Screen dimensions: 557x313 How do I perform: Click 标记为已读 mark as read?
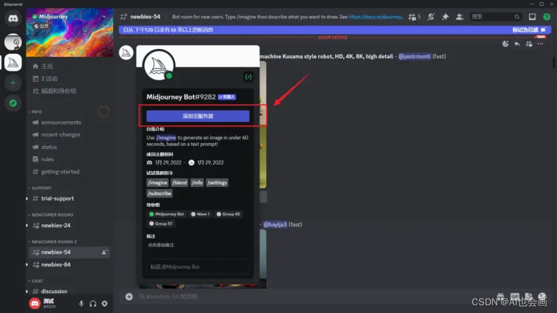529,30
